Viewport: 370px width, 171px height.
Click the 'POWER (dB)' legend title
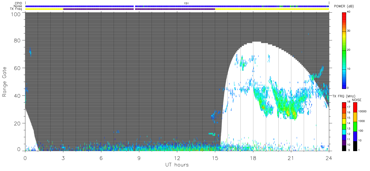(x=344, y=6)
